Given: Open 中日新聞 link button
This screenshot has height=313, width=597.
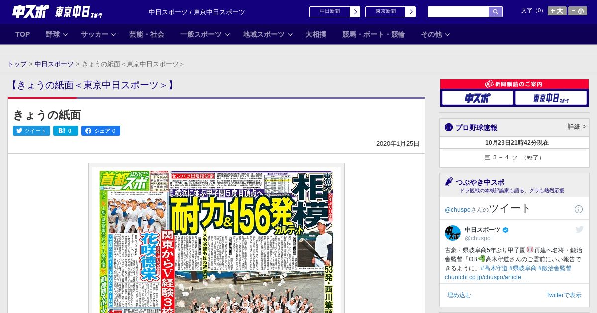Looking at the screenshot, I should (x=334, y=12).
